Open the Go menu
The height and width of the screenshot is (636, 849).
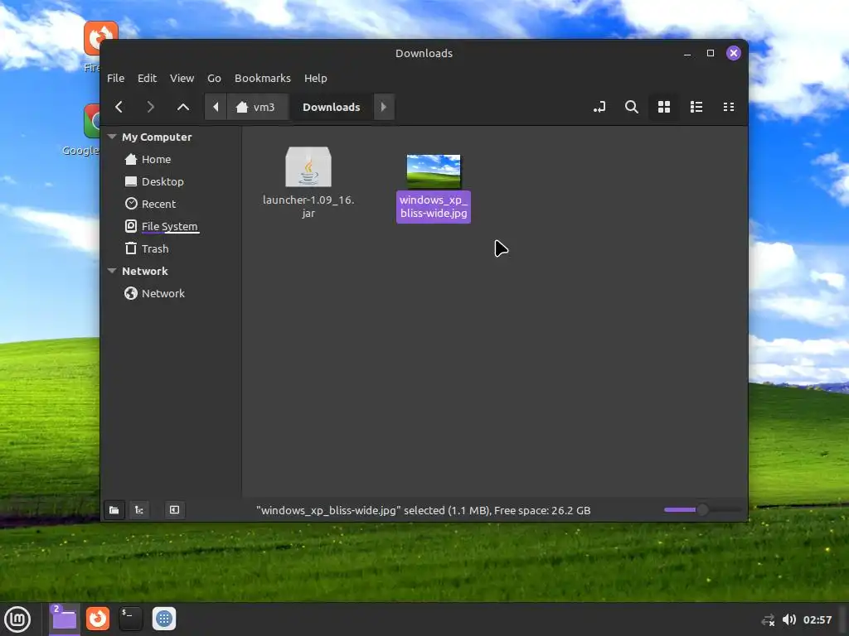click(x=214, y=79)
